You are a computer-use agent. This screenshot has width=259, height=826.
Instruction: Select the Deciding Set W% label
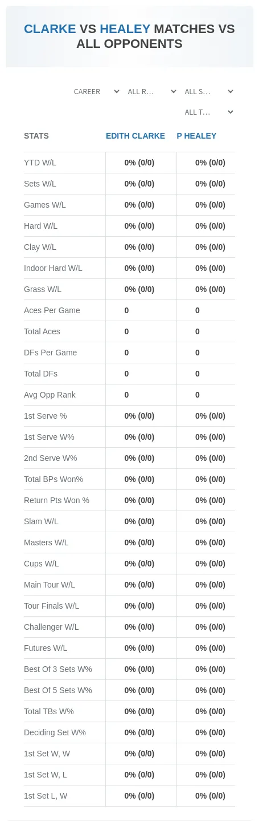[x=55, y=732]
